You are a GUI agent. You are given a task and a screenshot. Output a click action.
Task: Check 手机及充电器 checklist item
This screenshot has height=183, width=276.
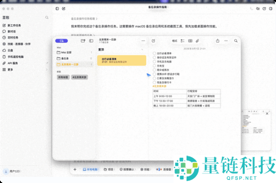[x=154, y=61]
